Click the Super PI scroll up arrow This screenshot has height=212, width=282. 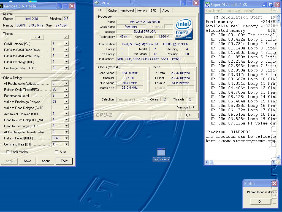pyautogui.click(x=278, y=16)
